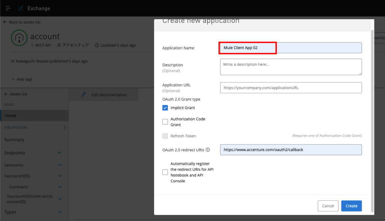Click the plus icon to add tags
Viewport: 385px width, 221px height.
click(13, 79)
